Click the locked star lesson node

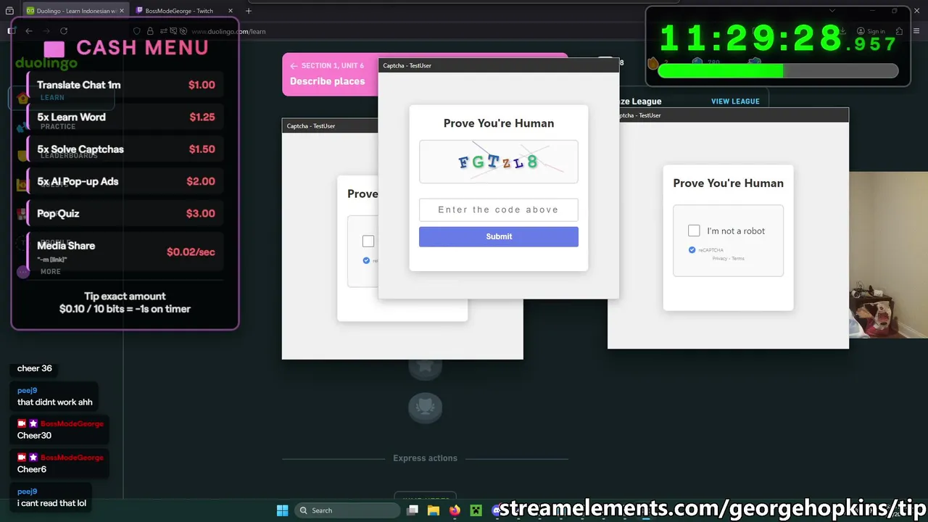click(x=425, y=368)
